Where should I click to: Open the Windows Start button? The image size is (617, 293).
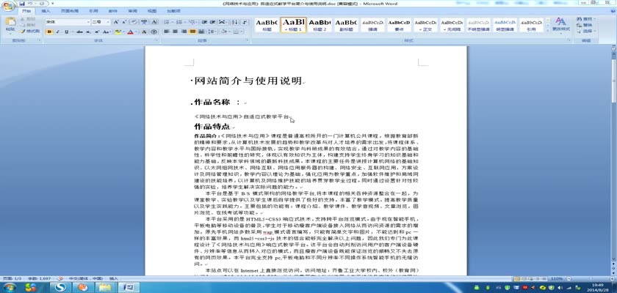pos(9,287)
